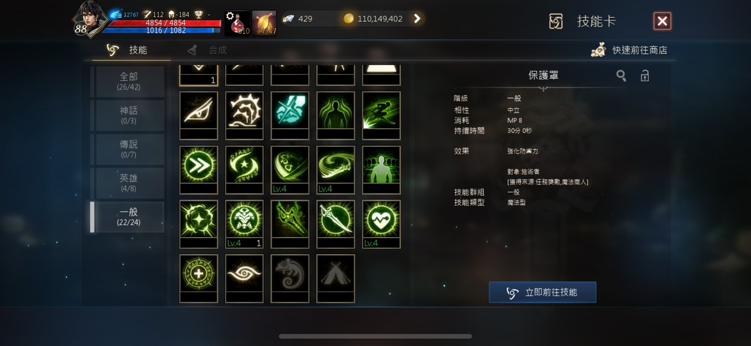Screen dimensions: 751x346
Task: Select the heart heal skill card
Action: (x=381, y=224)
